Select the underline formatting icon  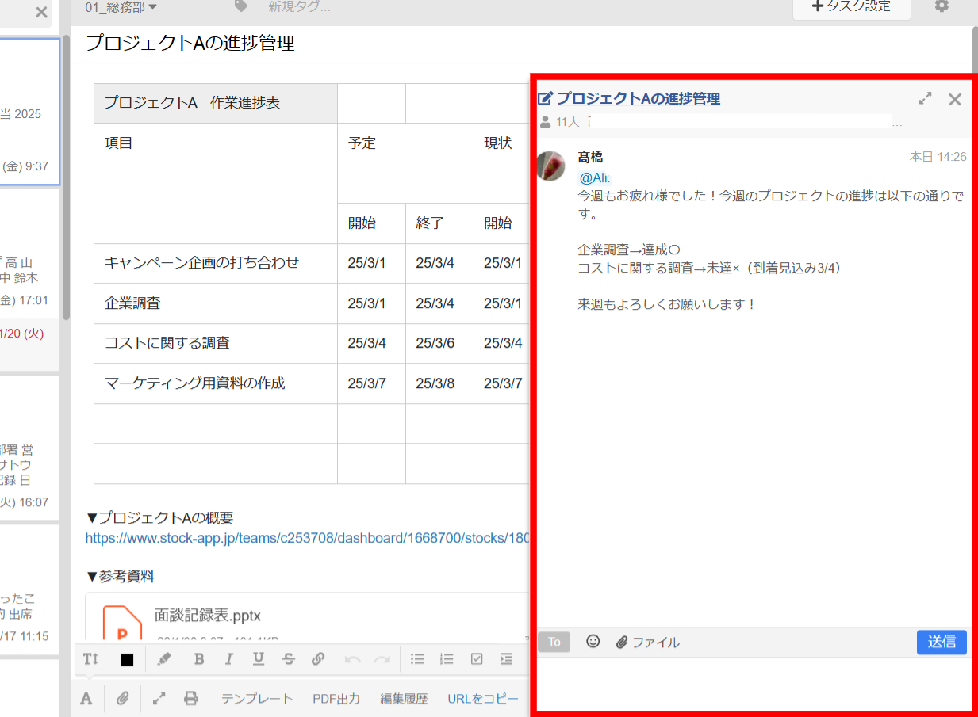[x=259, y=658]
